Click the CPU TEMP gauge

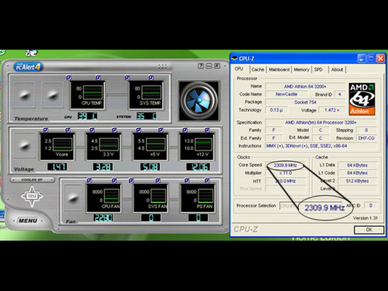pos(88,95)
